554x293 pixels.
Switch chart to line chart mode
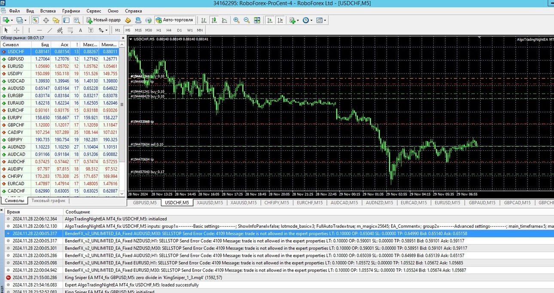coord(224,20)
